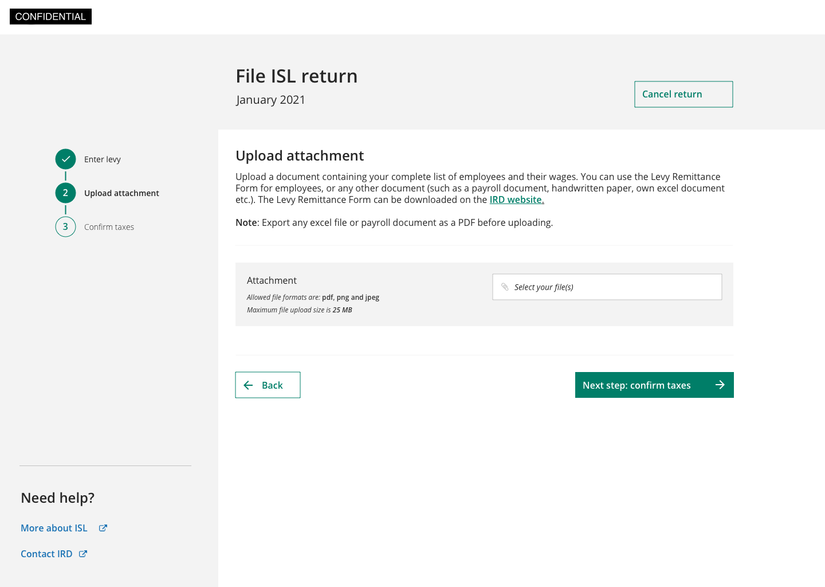Screen dimensions: 825x587
Task: Click the File ISL return heading
Action: [x=296, y=76]
